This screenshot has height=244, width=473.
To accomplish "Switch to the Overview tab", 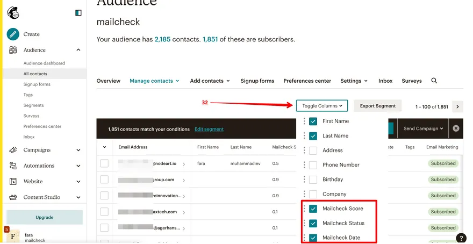I will coord(108,81).
